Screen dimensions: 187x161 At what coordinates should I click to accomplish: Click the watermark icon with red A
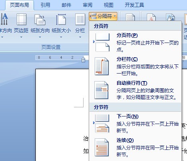pyautogui.click(x=151, y=17)
